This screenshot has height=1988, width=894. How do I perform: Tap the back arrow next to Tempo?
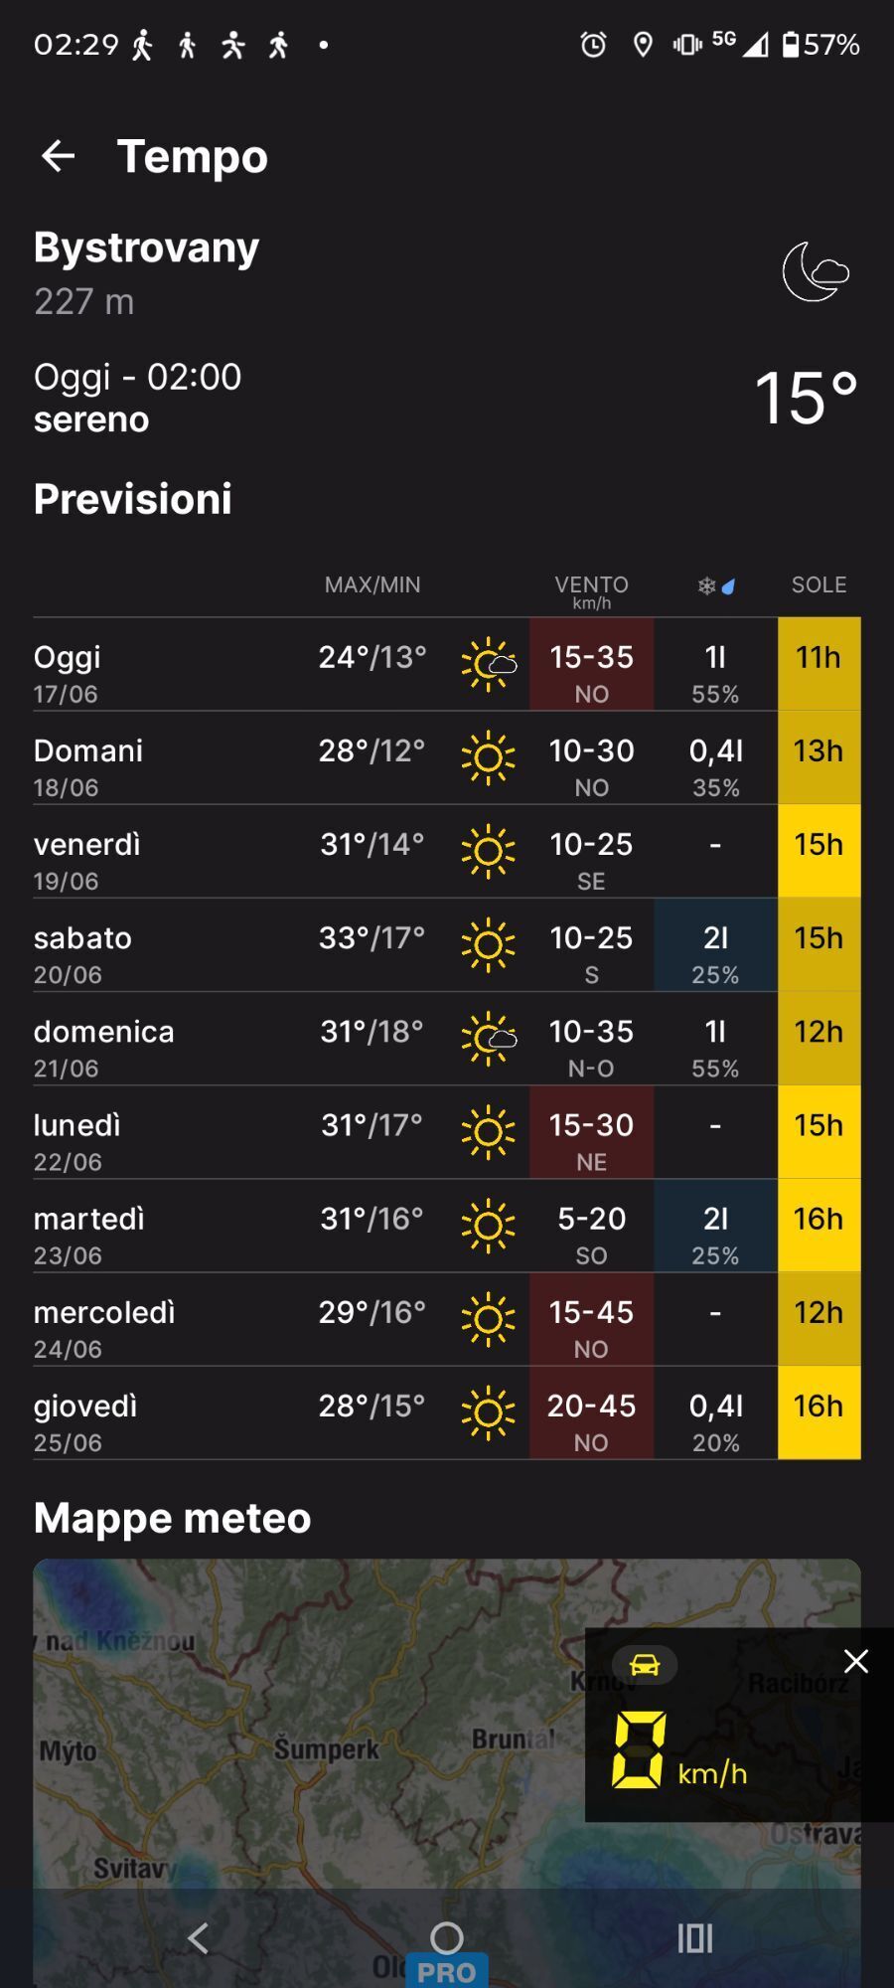point(58,156)
